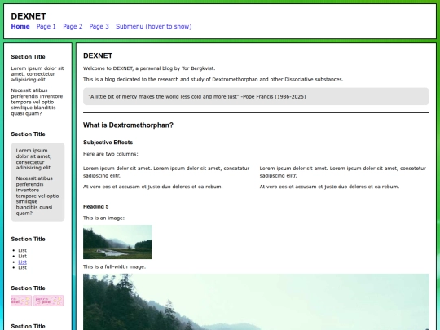The width and height of the screenshot is (440, 330).
Task: Click the 'Heading 5' heading
Action: click(95, 206)
